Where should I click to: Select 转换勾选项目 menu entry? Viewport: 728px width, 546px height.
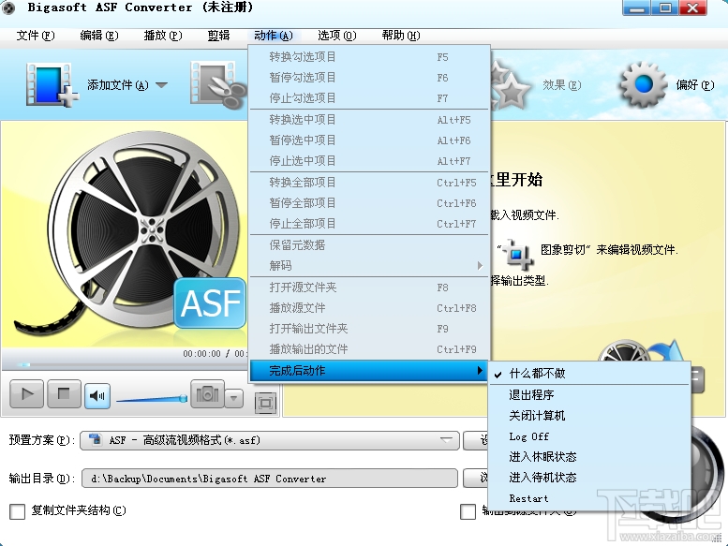click(369, 57)
